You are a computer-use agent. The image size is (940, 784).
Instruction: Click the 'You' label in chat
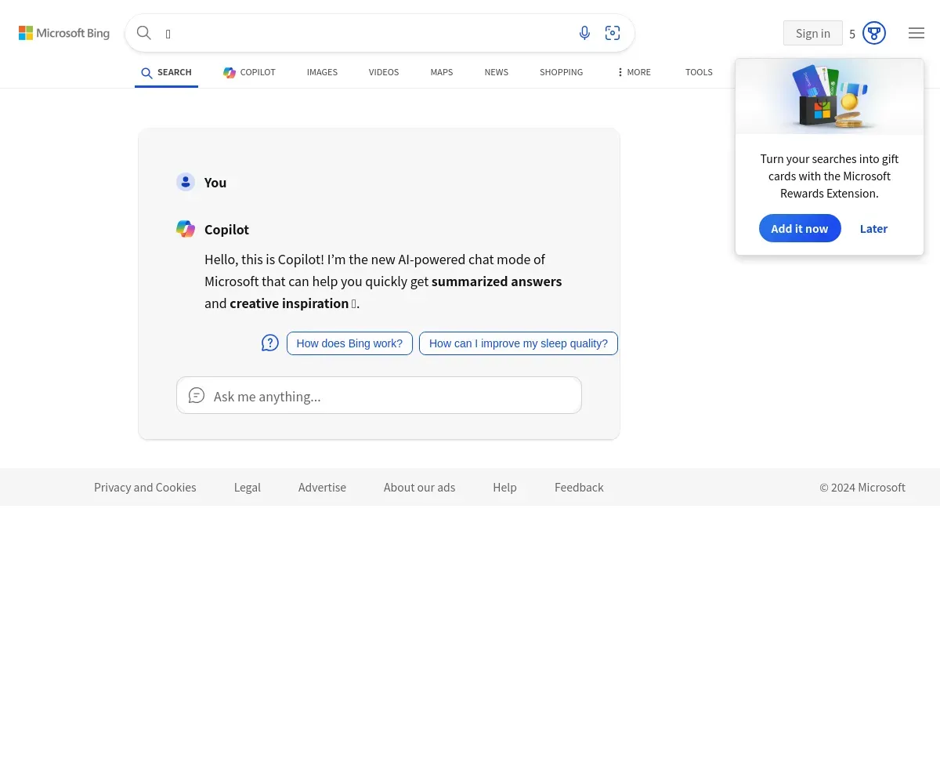[215, 182]
